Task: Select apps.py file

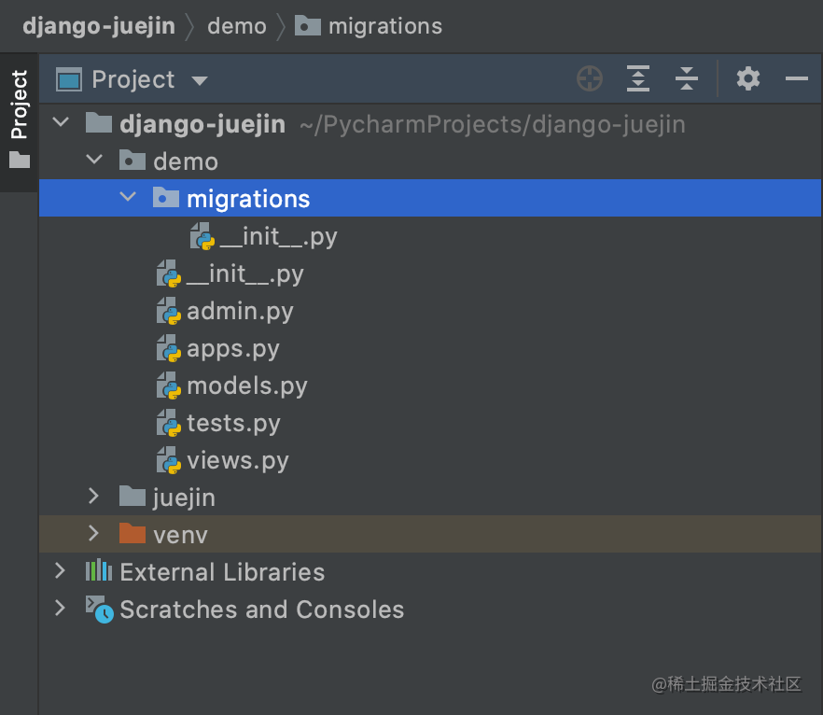Action: (x=430, y=348)
